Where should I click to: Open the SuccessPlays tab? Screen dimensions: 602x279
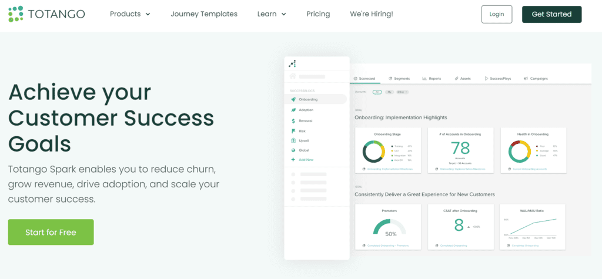click(497, 78)
